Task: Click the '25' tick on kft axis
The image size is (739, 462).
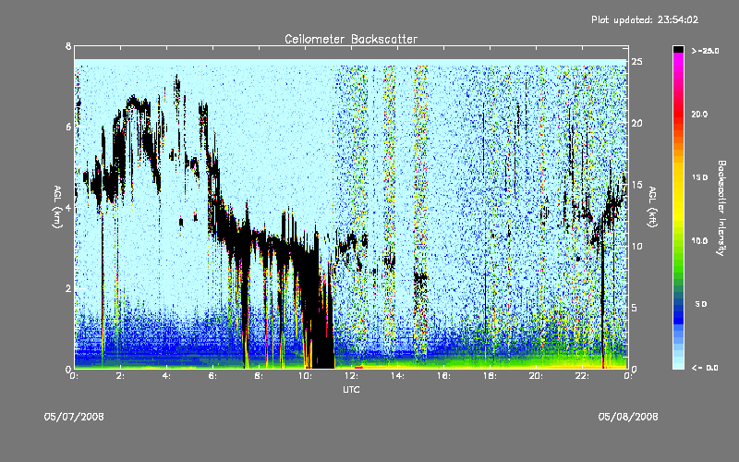Action: [x=636, y=62]
